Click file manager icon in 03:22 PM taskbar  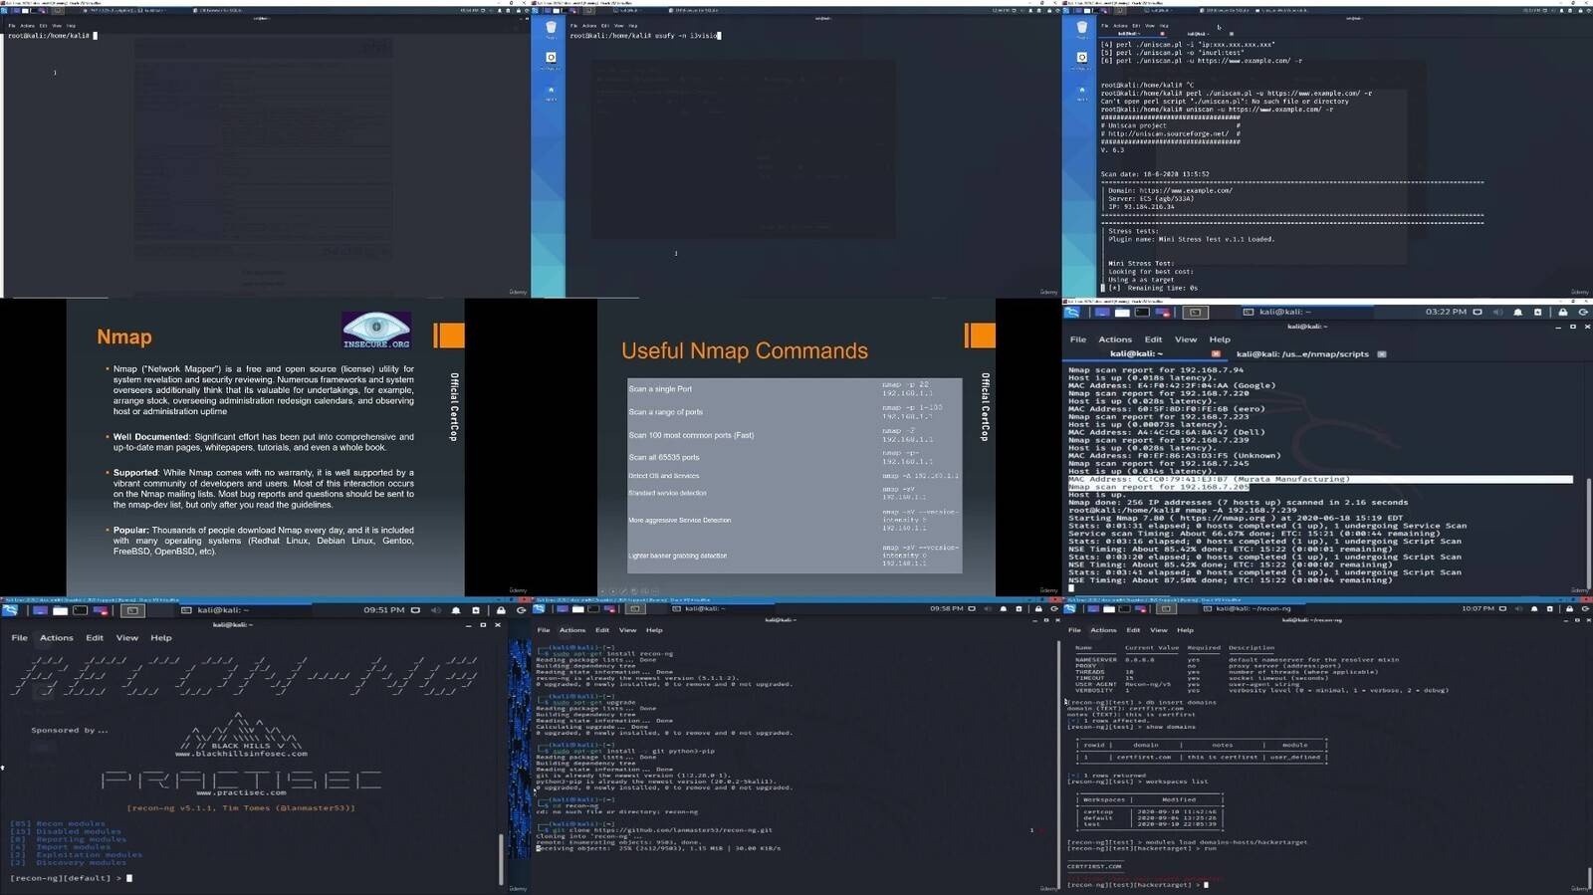(x=1122, y=312)
